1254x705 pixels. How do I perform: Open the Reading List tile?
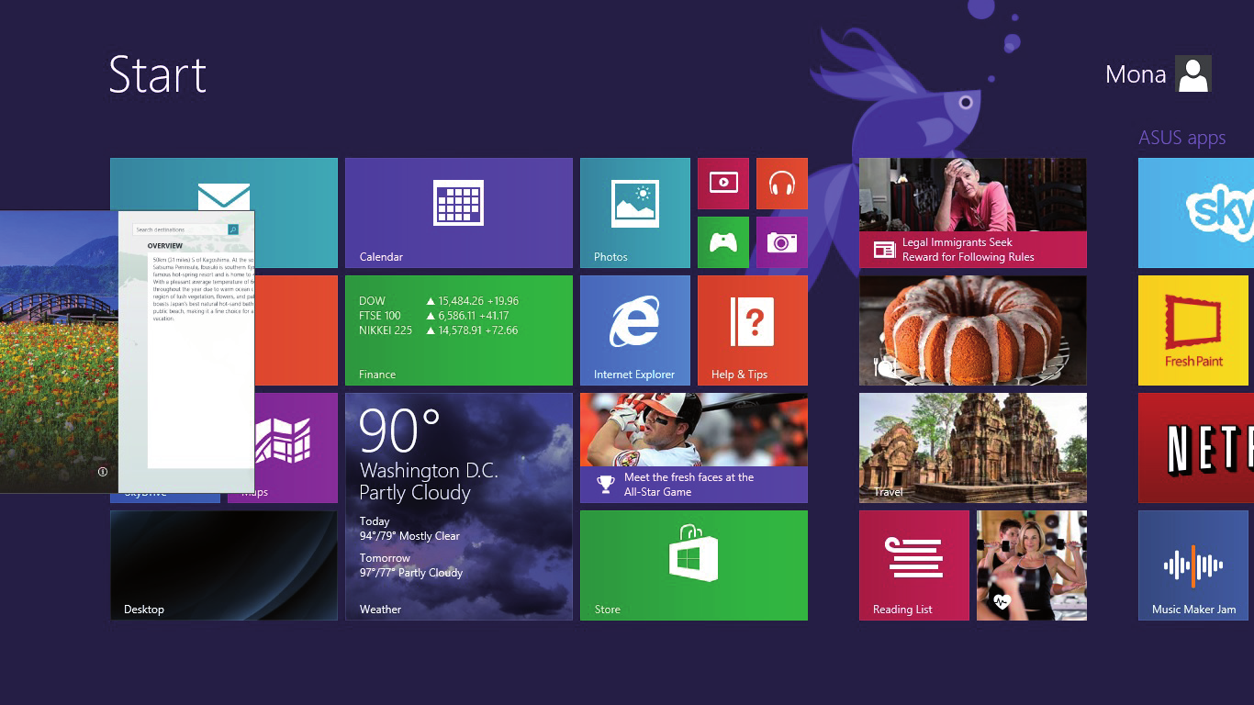914,565
